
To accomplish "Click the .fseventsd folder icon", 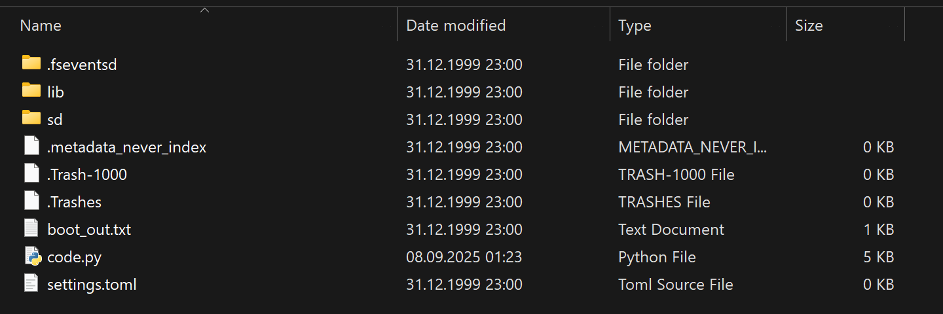I will click(x=31, y=63).
